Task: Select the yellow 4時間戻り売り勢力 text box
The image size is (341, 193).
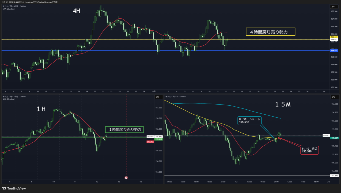Action: point(271,32)
